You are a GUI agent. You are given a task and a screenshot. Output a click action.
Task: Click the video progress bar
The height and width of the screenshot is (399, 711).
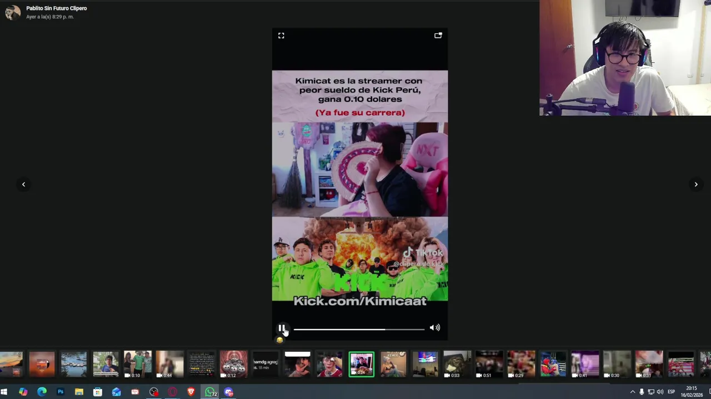[x=359, y=329]
